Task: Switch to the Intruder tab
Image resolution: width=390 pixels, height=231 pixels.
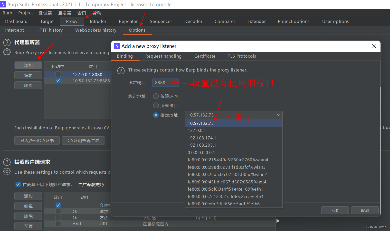Action: pyautogui.click(x=98, y=21)
